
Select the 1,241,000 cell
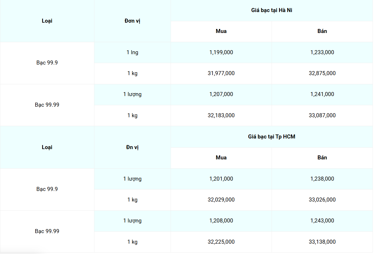click(322, 94)
